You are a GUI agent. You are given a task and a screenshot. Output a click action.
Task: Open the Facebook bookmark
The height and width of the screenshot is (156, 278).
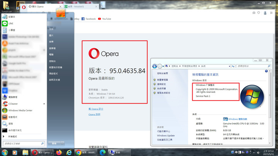point(89,19)
